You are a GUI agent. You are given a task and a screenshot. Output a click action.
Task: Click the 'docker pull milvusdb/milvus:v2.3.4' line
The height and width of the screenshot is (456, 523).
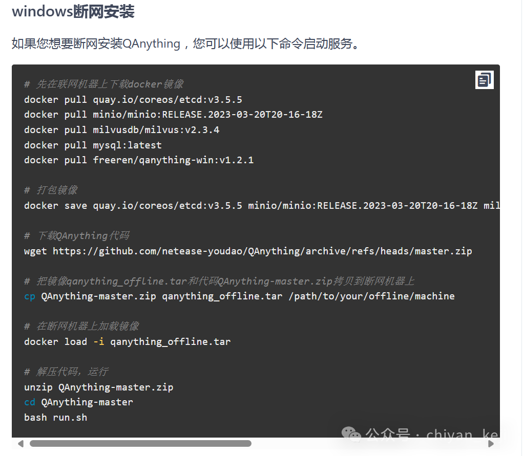122,129
